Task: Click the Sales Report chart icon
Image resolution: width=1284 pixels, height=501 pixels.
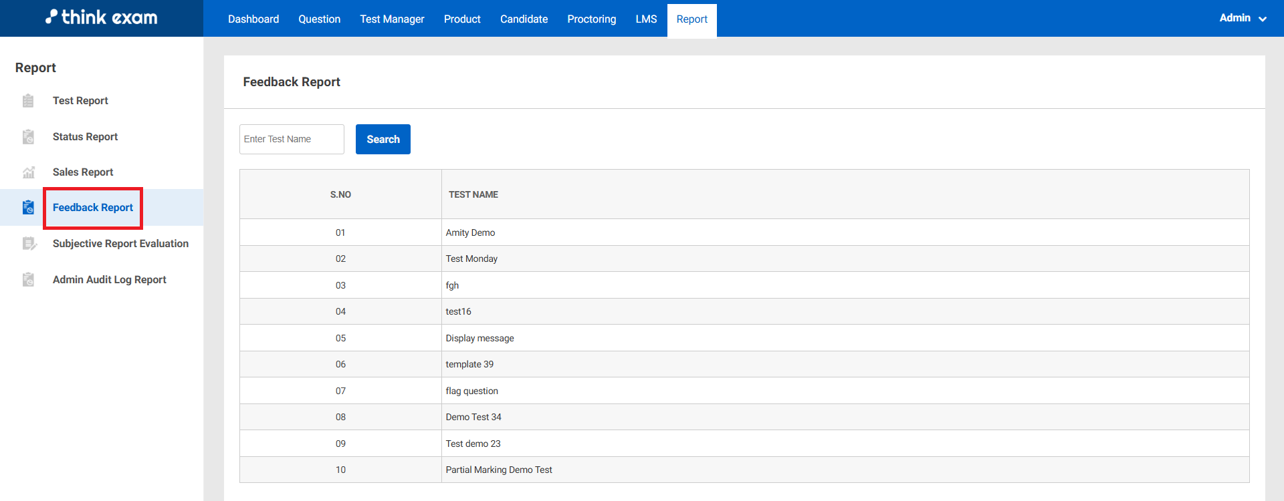Action: [x=28, y=172]
